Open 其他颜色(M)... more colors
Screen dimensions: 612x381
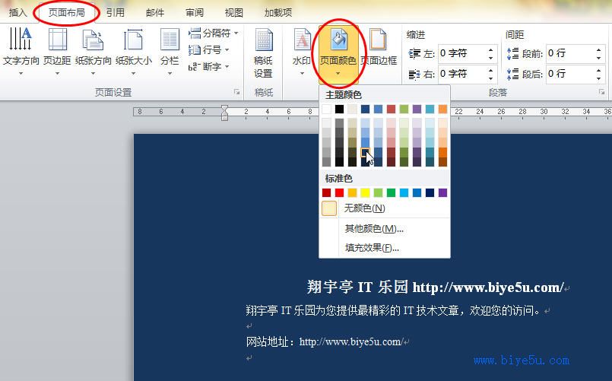point(385,228)
